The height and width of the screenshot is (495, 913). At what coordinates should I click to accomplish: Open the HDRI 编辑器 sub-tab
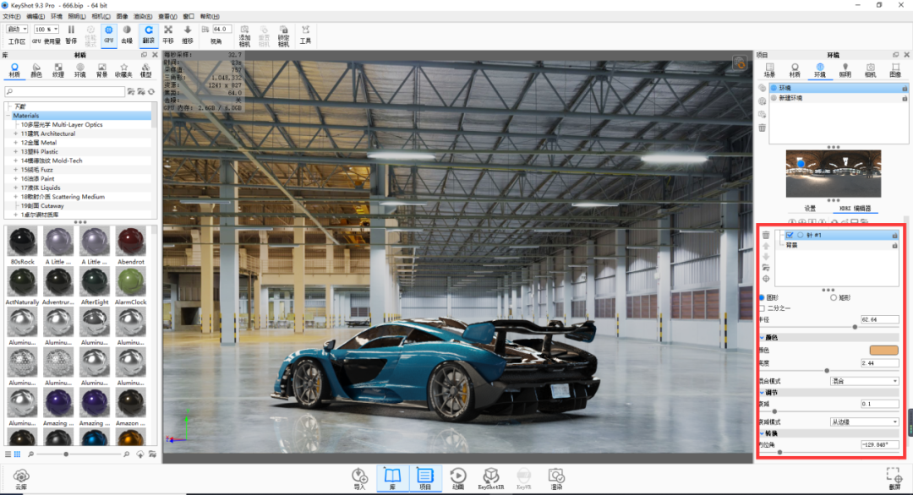tap(856, 209)
